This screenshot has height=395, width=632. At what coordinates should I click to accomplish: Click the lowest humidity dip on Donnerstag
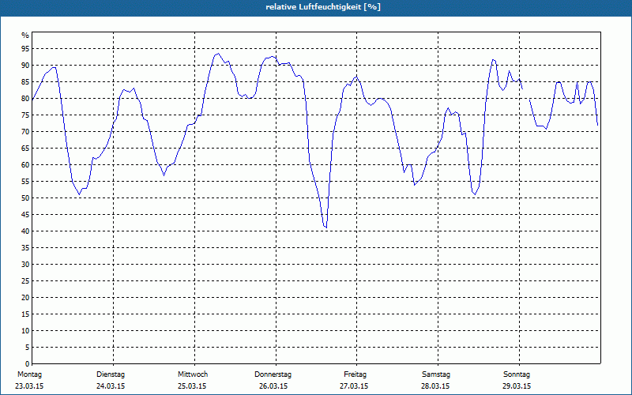pos(325,228)
